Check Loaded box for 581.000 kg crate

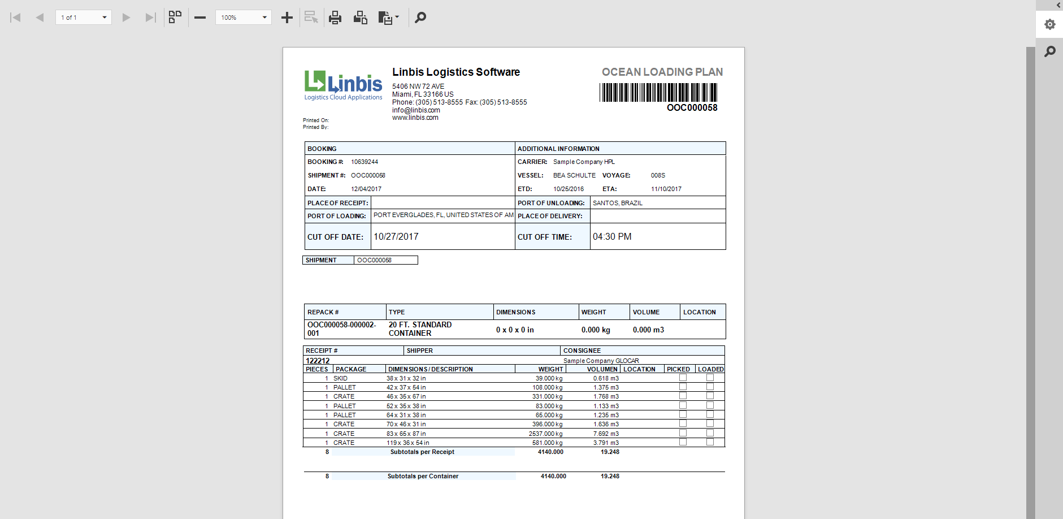tap(710, 442)
